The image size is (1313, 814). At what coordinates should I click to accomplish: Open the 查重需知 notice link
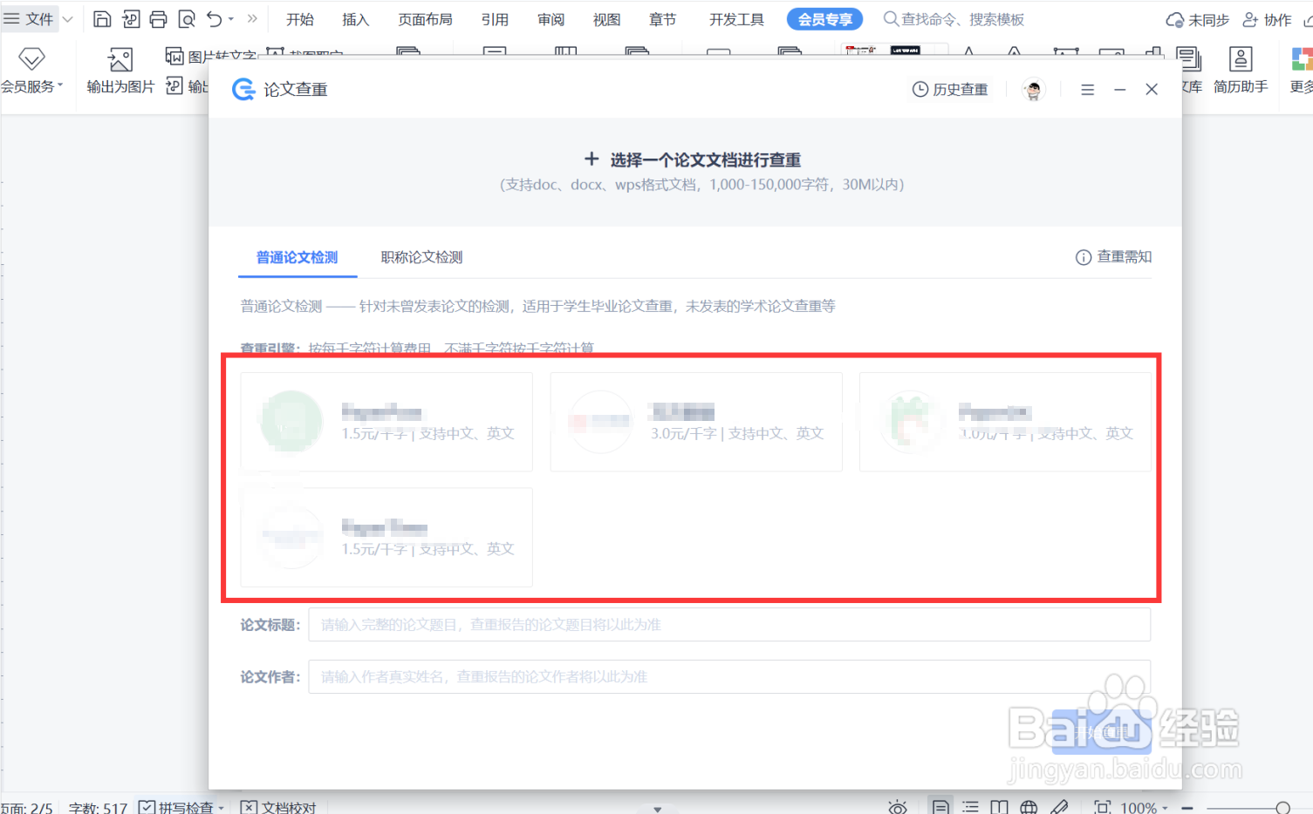click(x=1114, y=257)
